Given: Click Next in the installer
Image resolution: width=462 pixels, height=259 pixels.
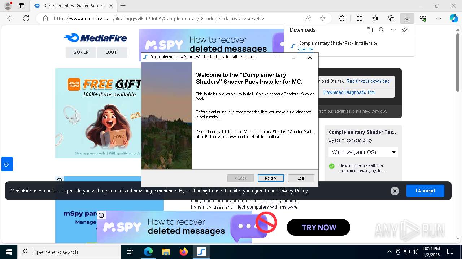Looking at the screenshot, I should point(271,178).
